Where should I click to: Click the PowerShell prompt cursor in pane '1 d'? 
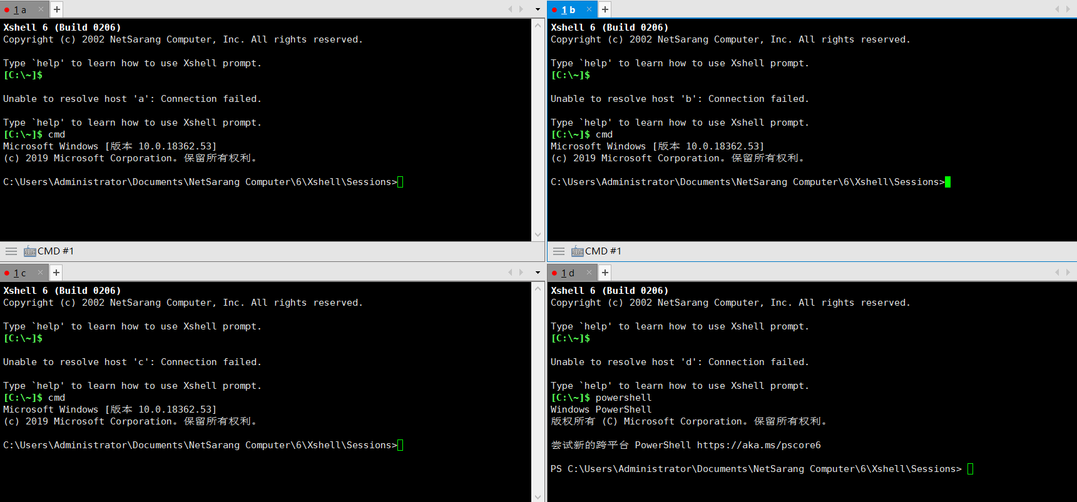click(x=971, y=469)
